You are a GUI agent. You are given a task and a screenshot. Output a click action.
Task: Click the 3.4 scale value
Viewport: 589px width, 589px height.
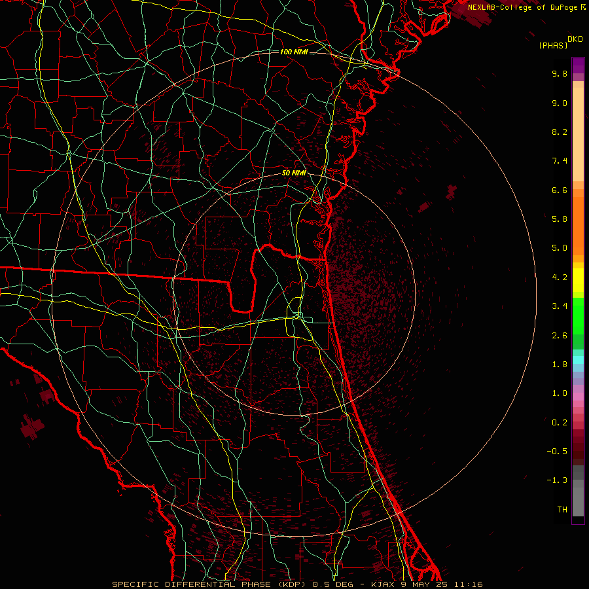pos(560,306)
